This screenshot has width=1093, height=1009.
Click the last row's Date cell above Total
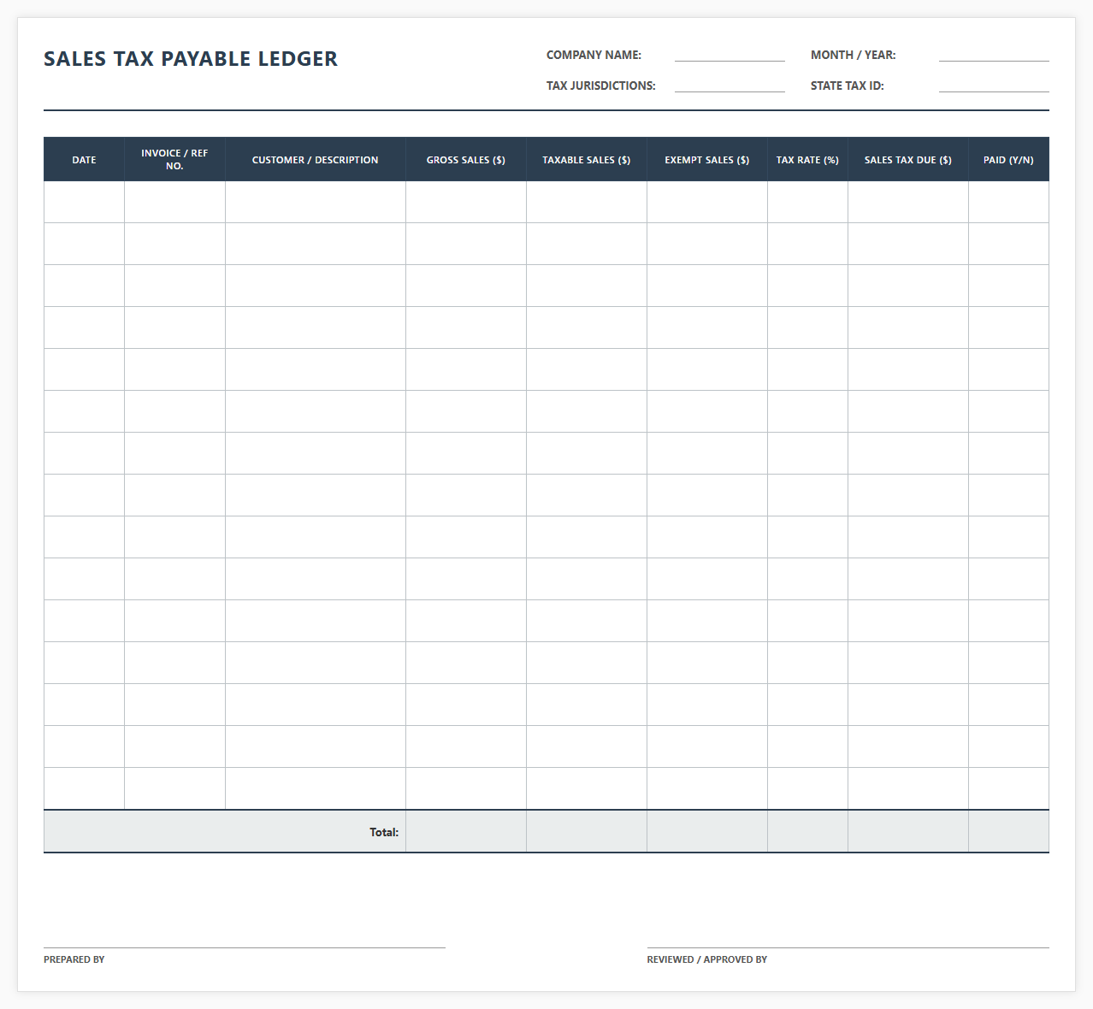(84, 788)
